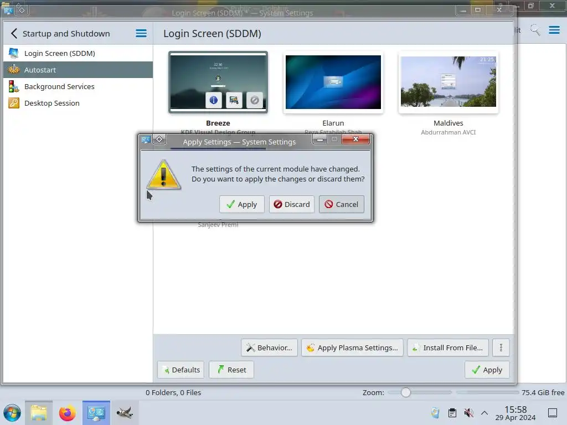Click the Breeze theme remove icon
This screenshot has width=567, height=425.
pyautogui.click(x=255, y=100)
